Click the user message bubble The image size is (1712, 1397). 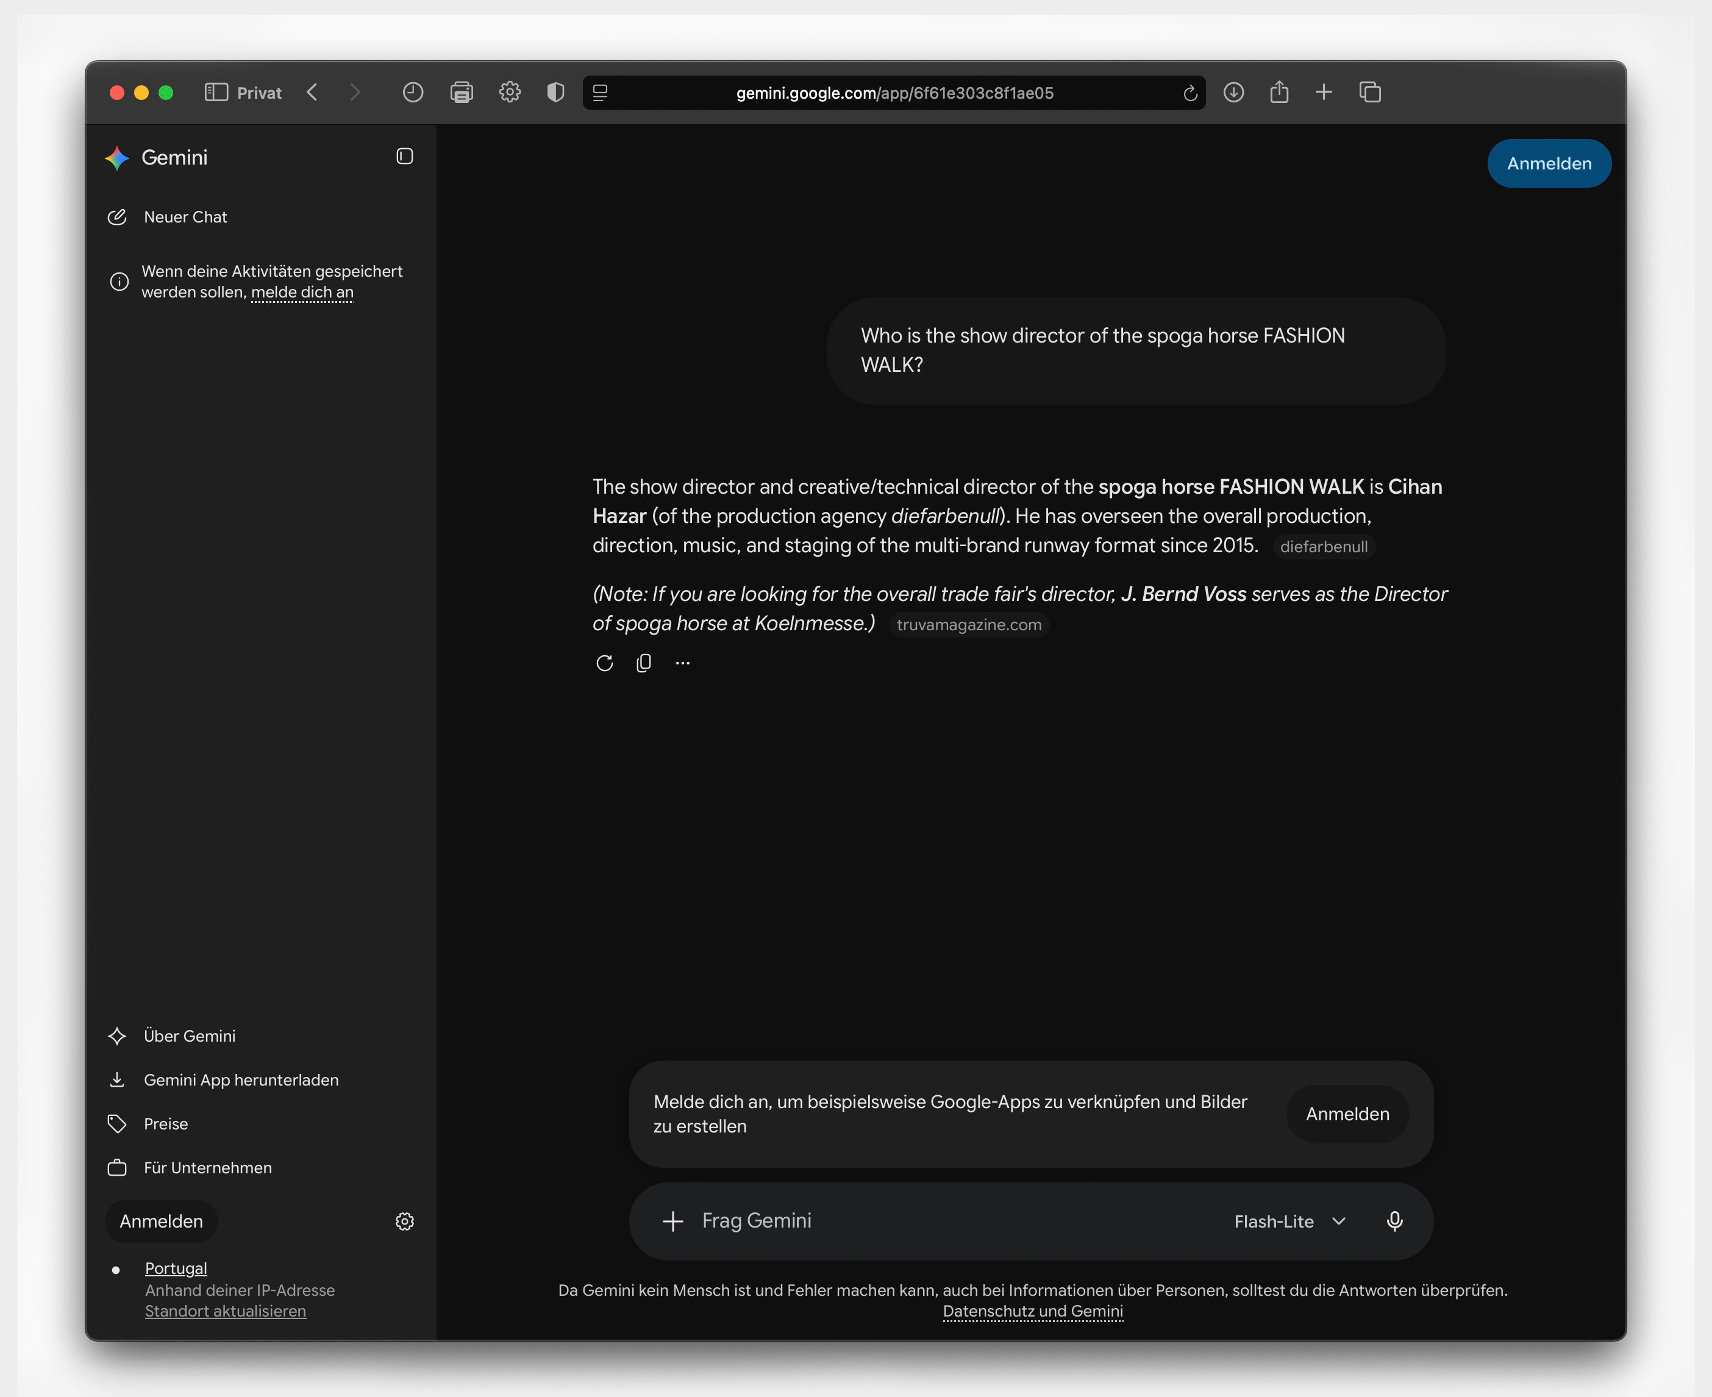(x=1136, y=351)
